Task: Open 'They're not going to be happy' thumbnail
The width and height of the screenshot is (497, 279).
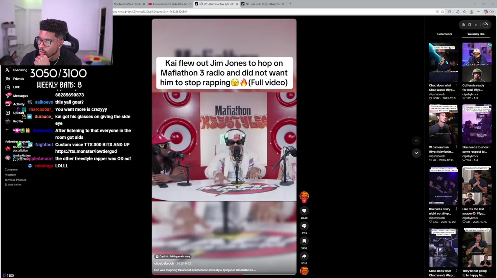Action: [x=477, y=248]
